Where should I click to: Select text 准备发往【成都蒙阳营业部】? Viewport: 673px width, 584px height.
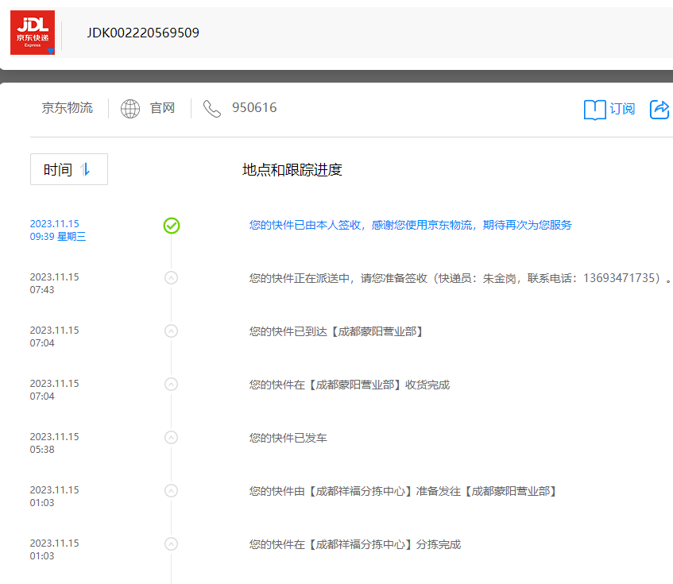pyautogui.click(x=486, y=491)
